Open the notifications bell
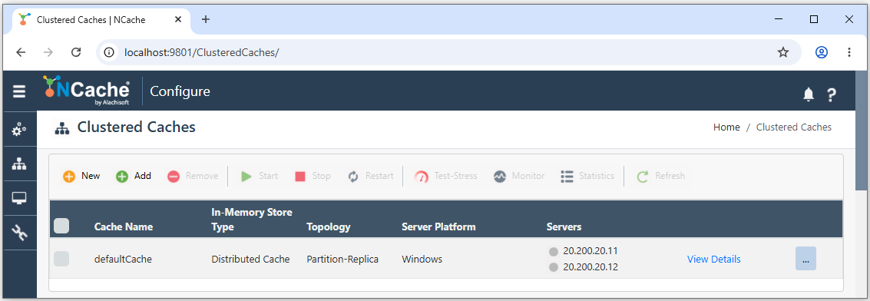The image size is (870, 301). pos(809,94)
